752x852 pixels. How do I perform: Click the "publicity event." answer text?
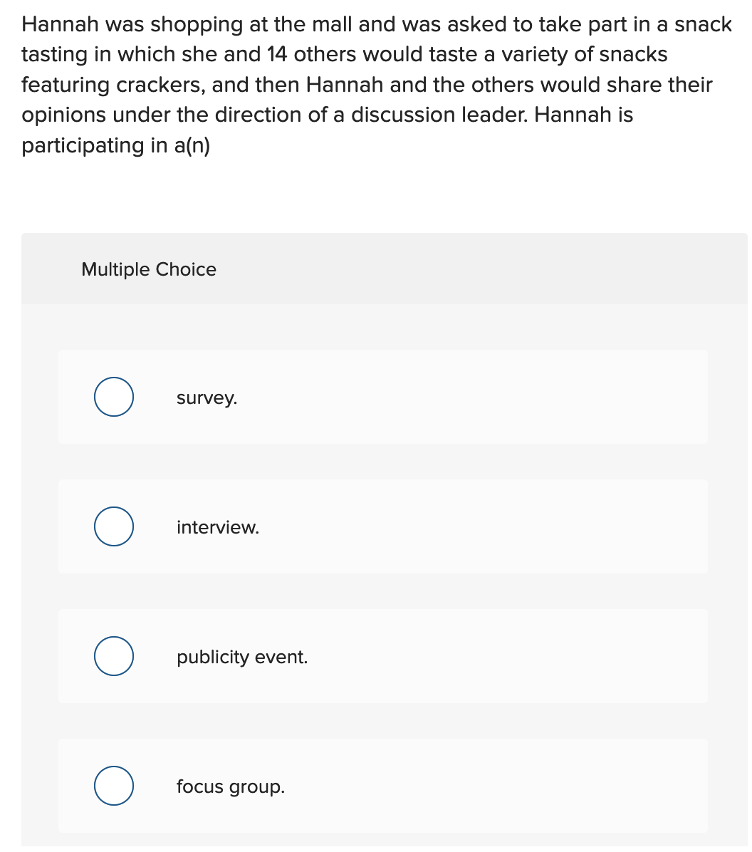242,657
